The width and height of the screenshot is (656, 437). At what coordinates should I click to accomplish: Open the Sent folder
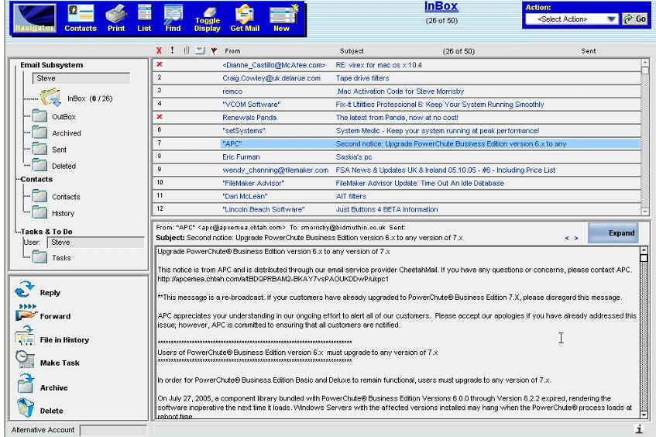pyautogui.click(x=50, y=150)
